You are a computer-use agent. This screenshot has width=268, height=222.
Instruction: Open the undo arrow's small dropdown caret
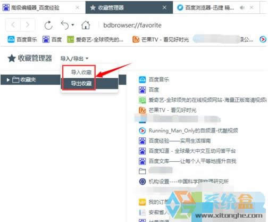[x=73, y=25]
